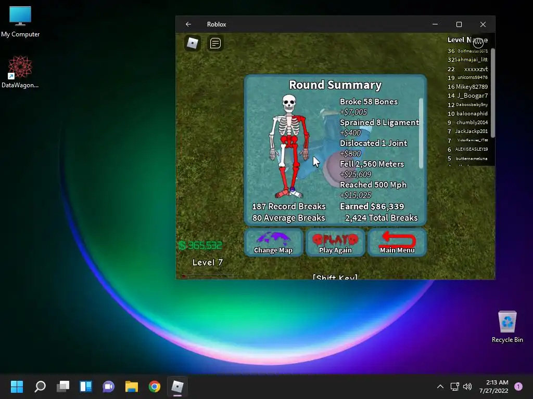
Task: Click the skeleton injury diagram
Action: point(289,146)
